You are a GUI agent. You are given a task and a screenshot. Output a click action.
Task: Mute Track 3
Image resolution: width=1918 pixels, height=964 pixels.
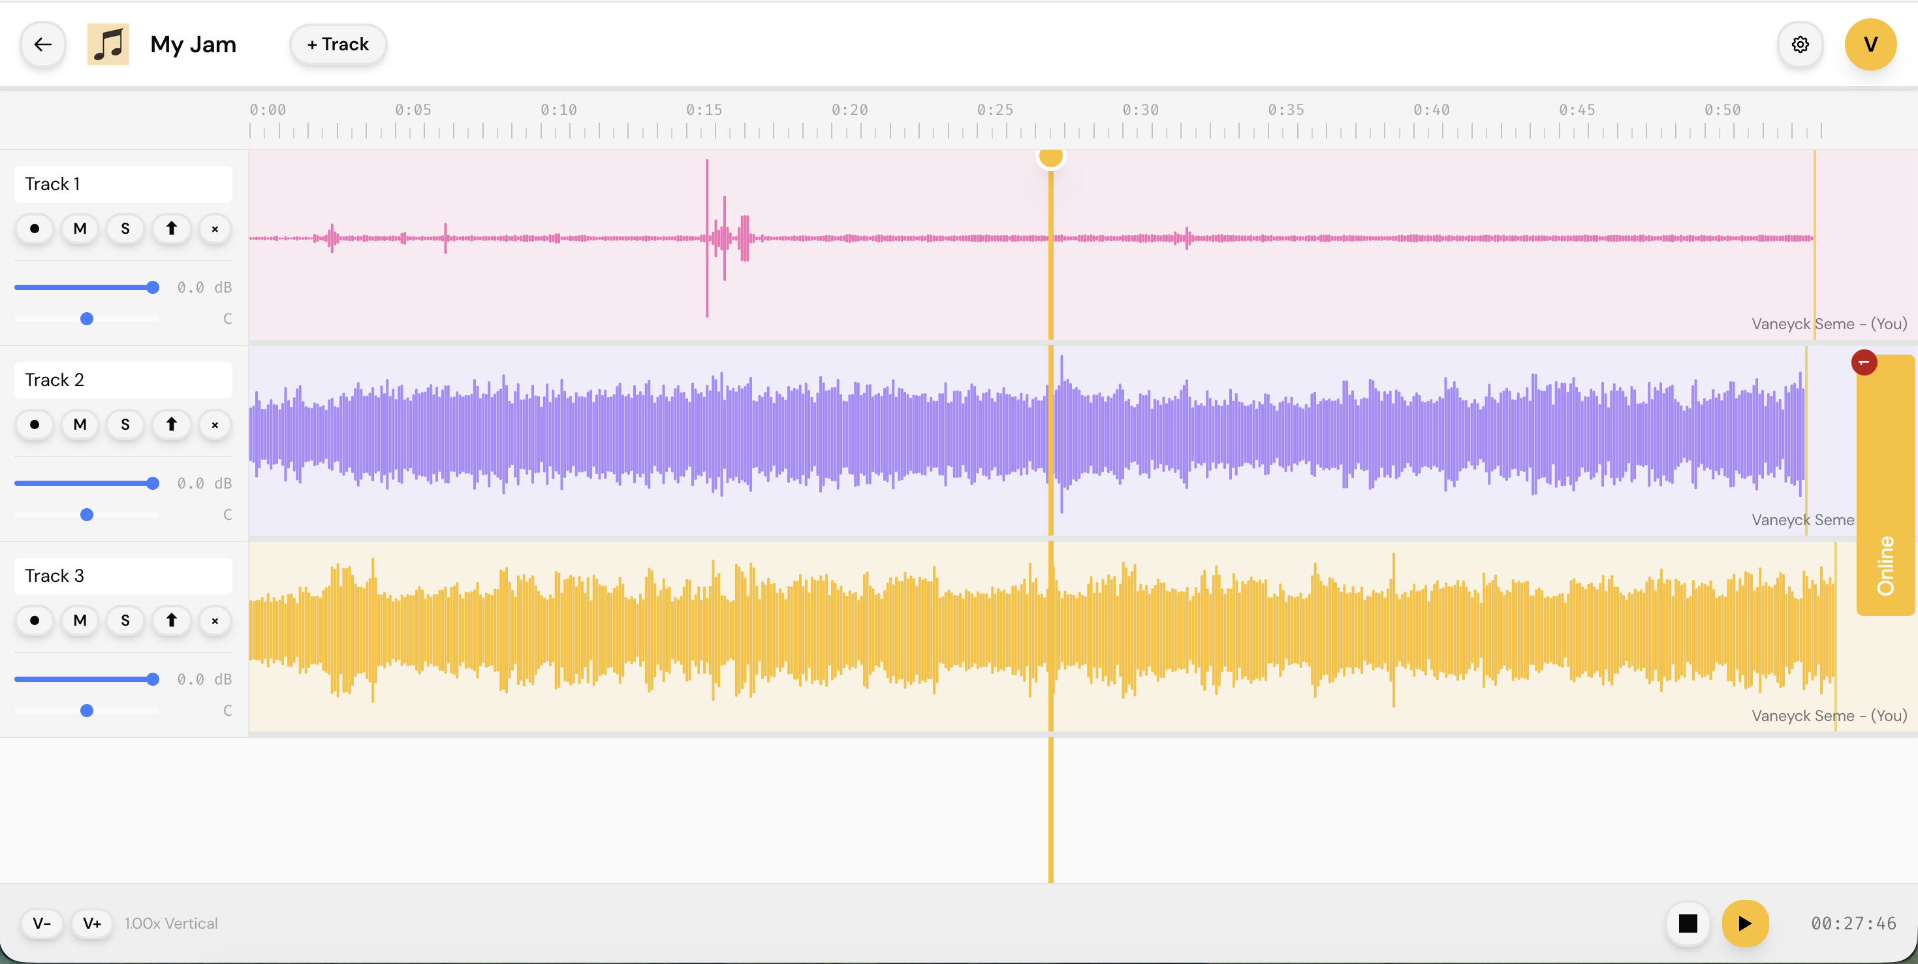point(80,620)
